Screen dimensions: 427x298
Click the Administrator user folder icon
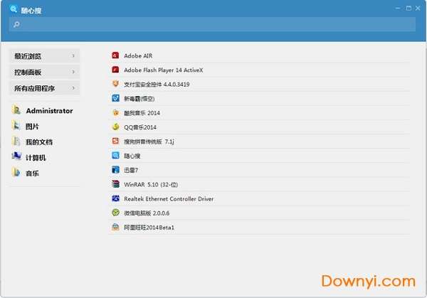tap(16, 110)
